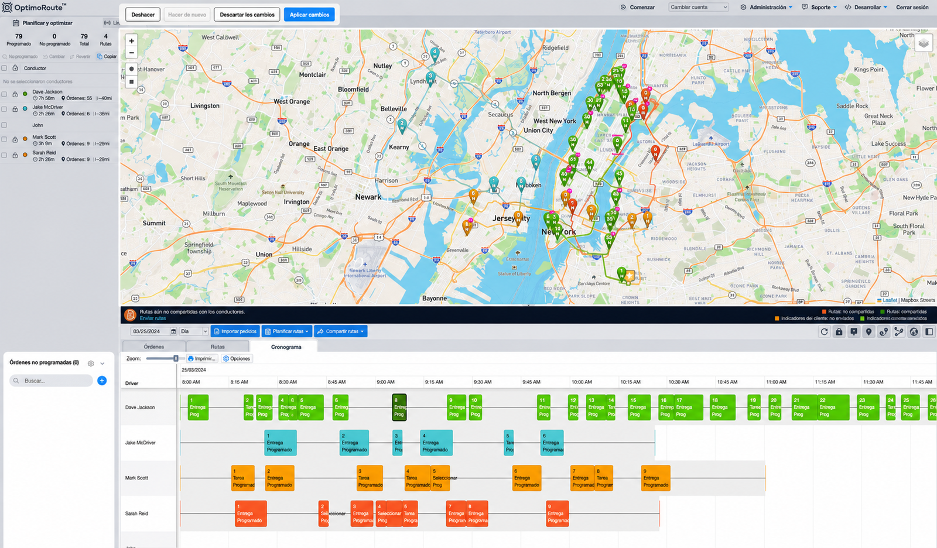Open the Cambiar cuenta dropdown

pyautogui.click(x=699, y=7)
